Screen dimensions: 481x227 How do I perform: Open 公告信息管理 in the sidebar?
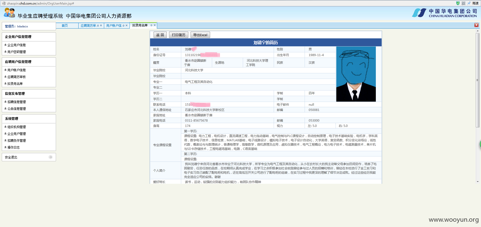click(17, 109)
